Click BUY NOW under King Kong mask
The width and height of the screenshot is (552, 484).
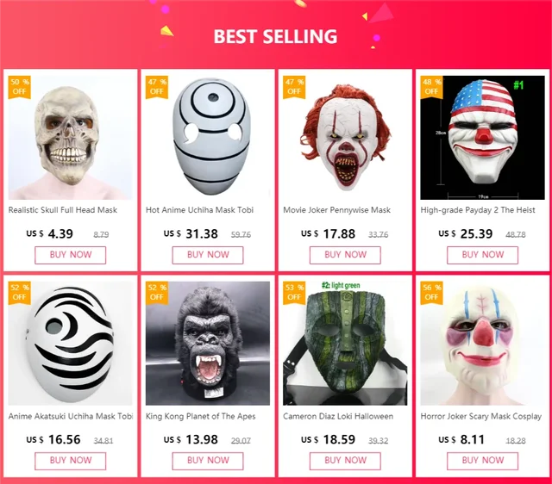208,461
